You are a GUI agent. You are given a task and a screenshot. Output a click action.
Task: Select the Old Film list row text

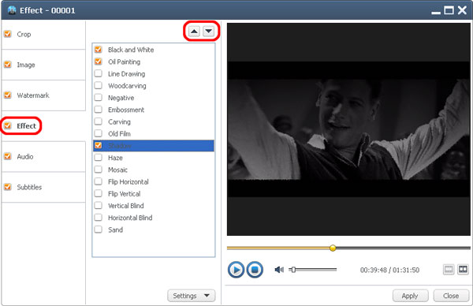point(119,134)
